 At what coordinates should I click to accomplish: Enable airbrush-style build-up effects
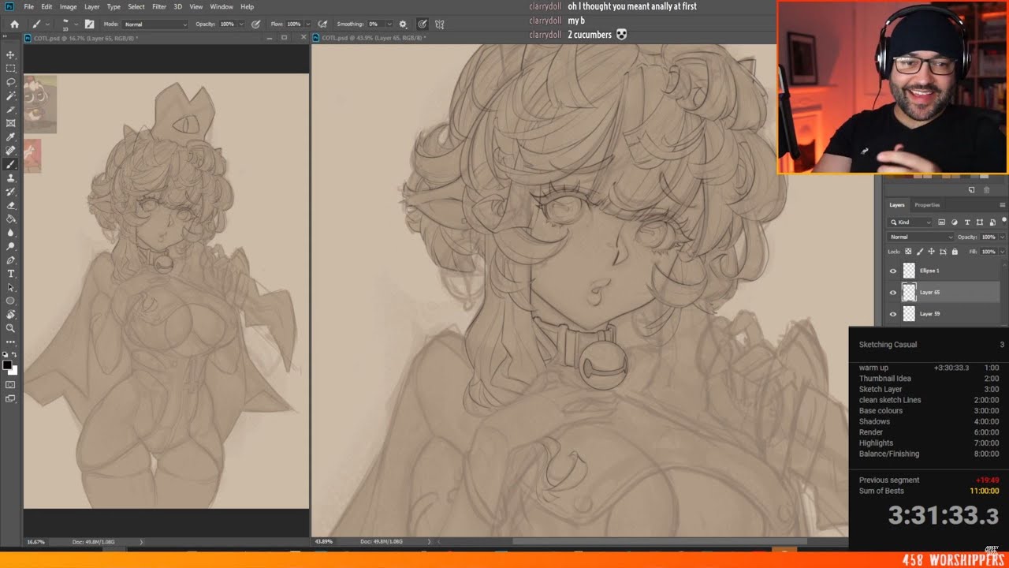coord(323,24)
